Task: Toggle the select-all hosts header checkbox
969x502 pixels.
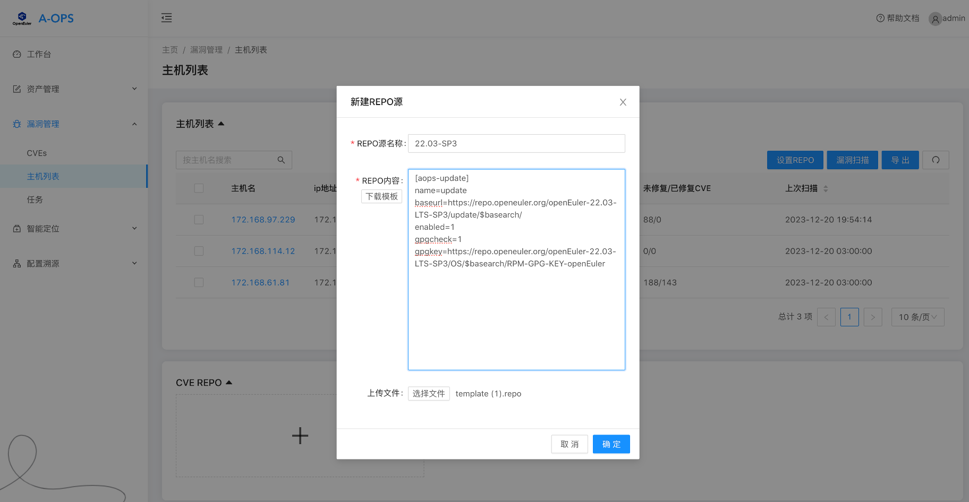Action: coord(199,188)
